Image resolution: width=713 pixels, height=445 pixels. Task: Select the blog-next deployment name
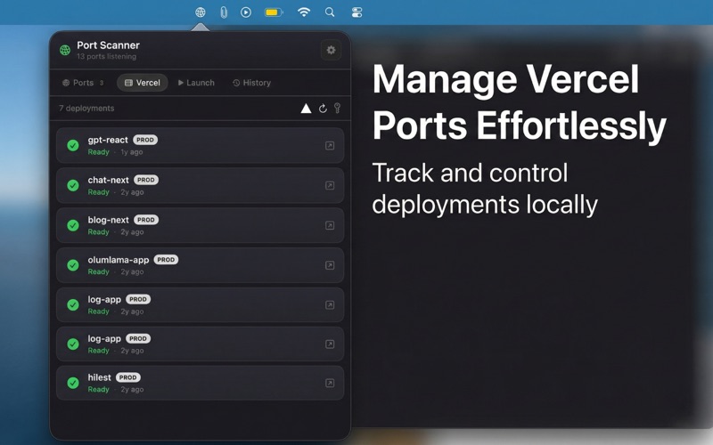point(108,220)
